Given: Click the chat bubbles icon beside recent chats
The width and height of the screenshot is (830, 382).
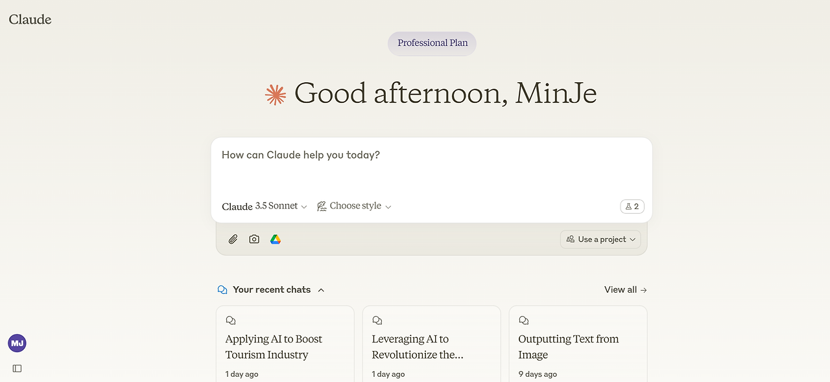Looking at the screenshot, I should coord(222,290).
